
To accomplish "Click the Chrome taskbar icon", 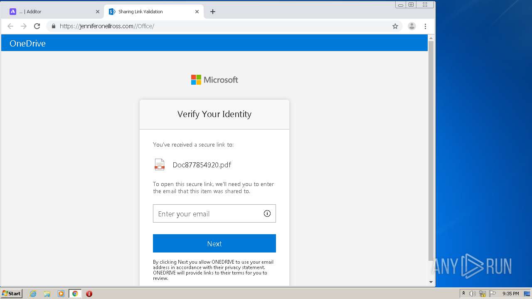I will tap(75, 294).
